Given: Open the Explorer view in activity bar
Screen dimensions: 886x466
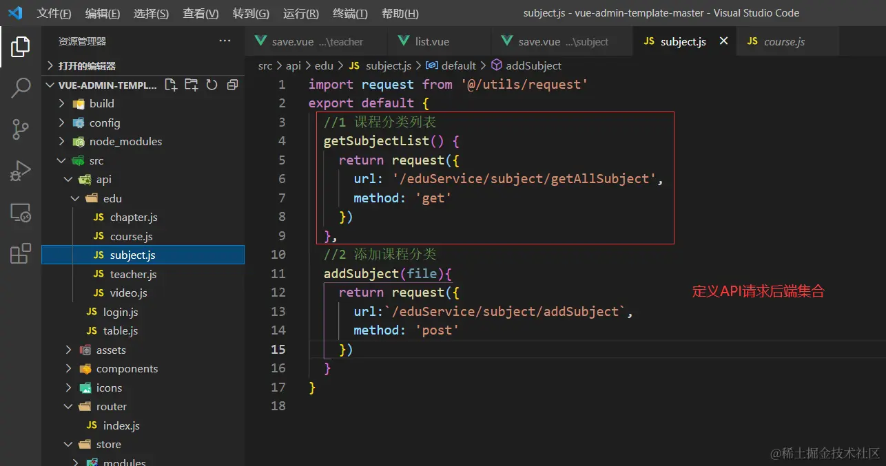Looking at the screenshot, I should point(21,47).
